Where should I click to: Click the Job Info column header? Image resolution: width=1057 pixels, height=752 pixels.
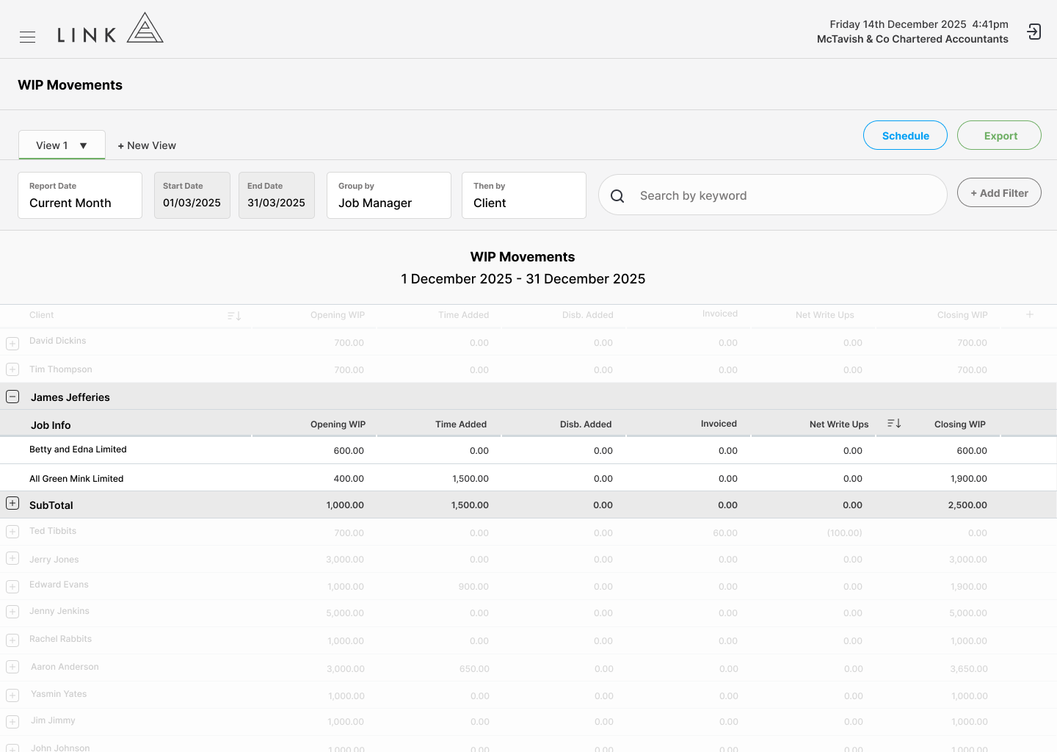[51, 425]
